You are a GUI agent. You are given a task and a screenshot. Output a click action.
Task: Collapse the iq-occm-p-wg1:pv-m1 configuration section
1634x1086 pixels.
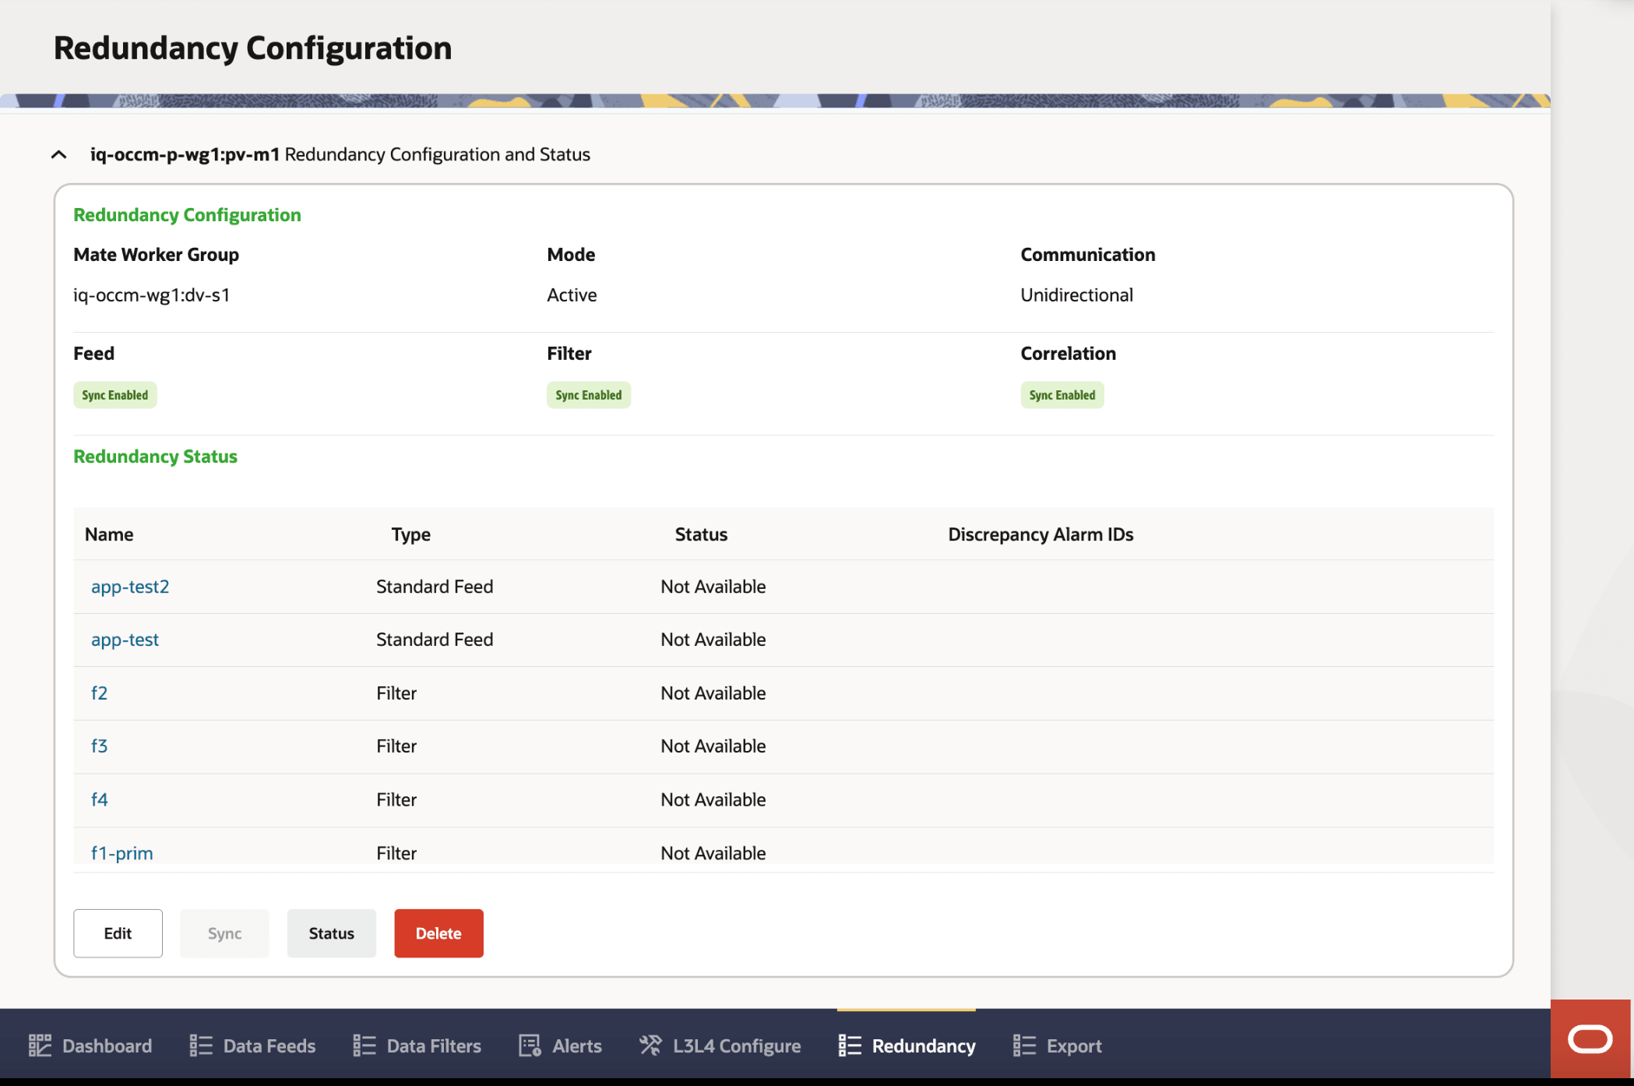pyautogui.click(x=59, y=153)
